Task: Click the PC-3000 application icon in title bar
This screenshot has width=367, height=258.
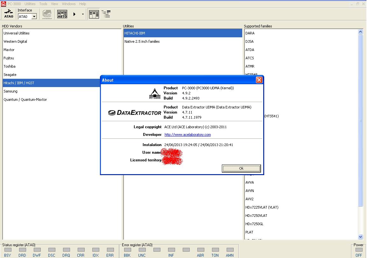Action: (x=4, y=4)
